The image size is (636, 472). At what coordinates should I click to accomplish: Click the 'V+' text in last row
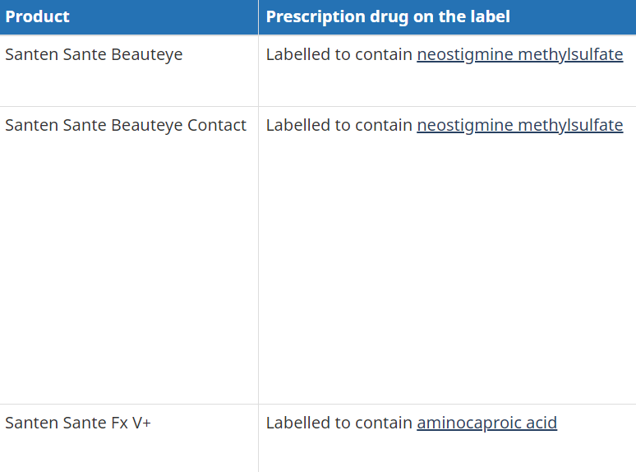141,423
